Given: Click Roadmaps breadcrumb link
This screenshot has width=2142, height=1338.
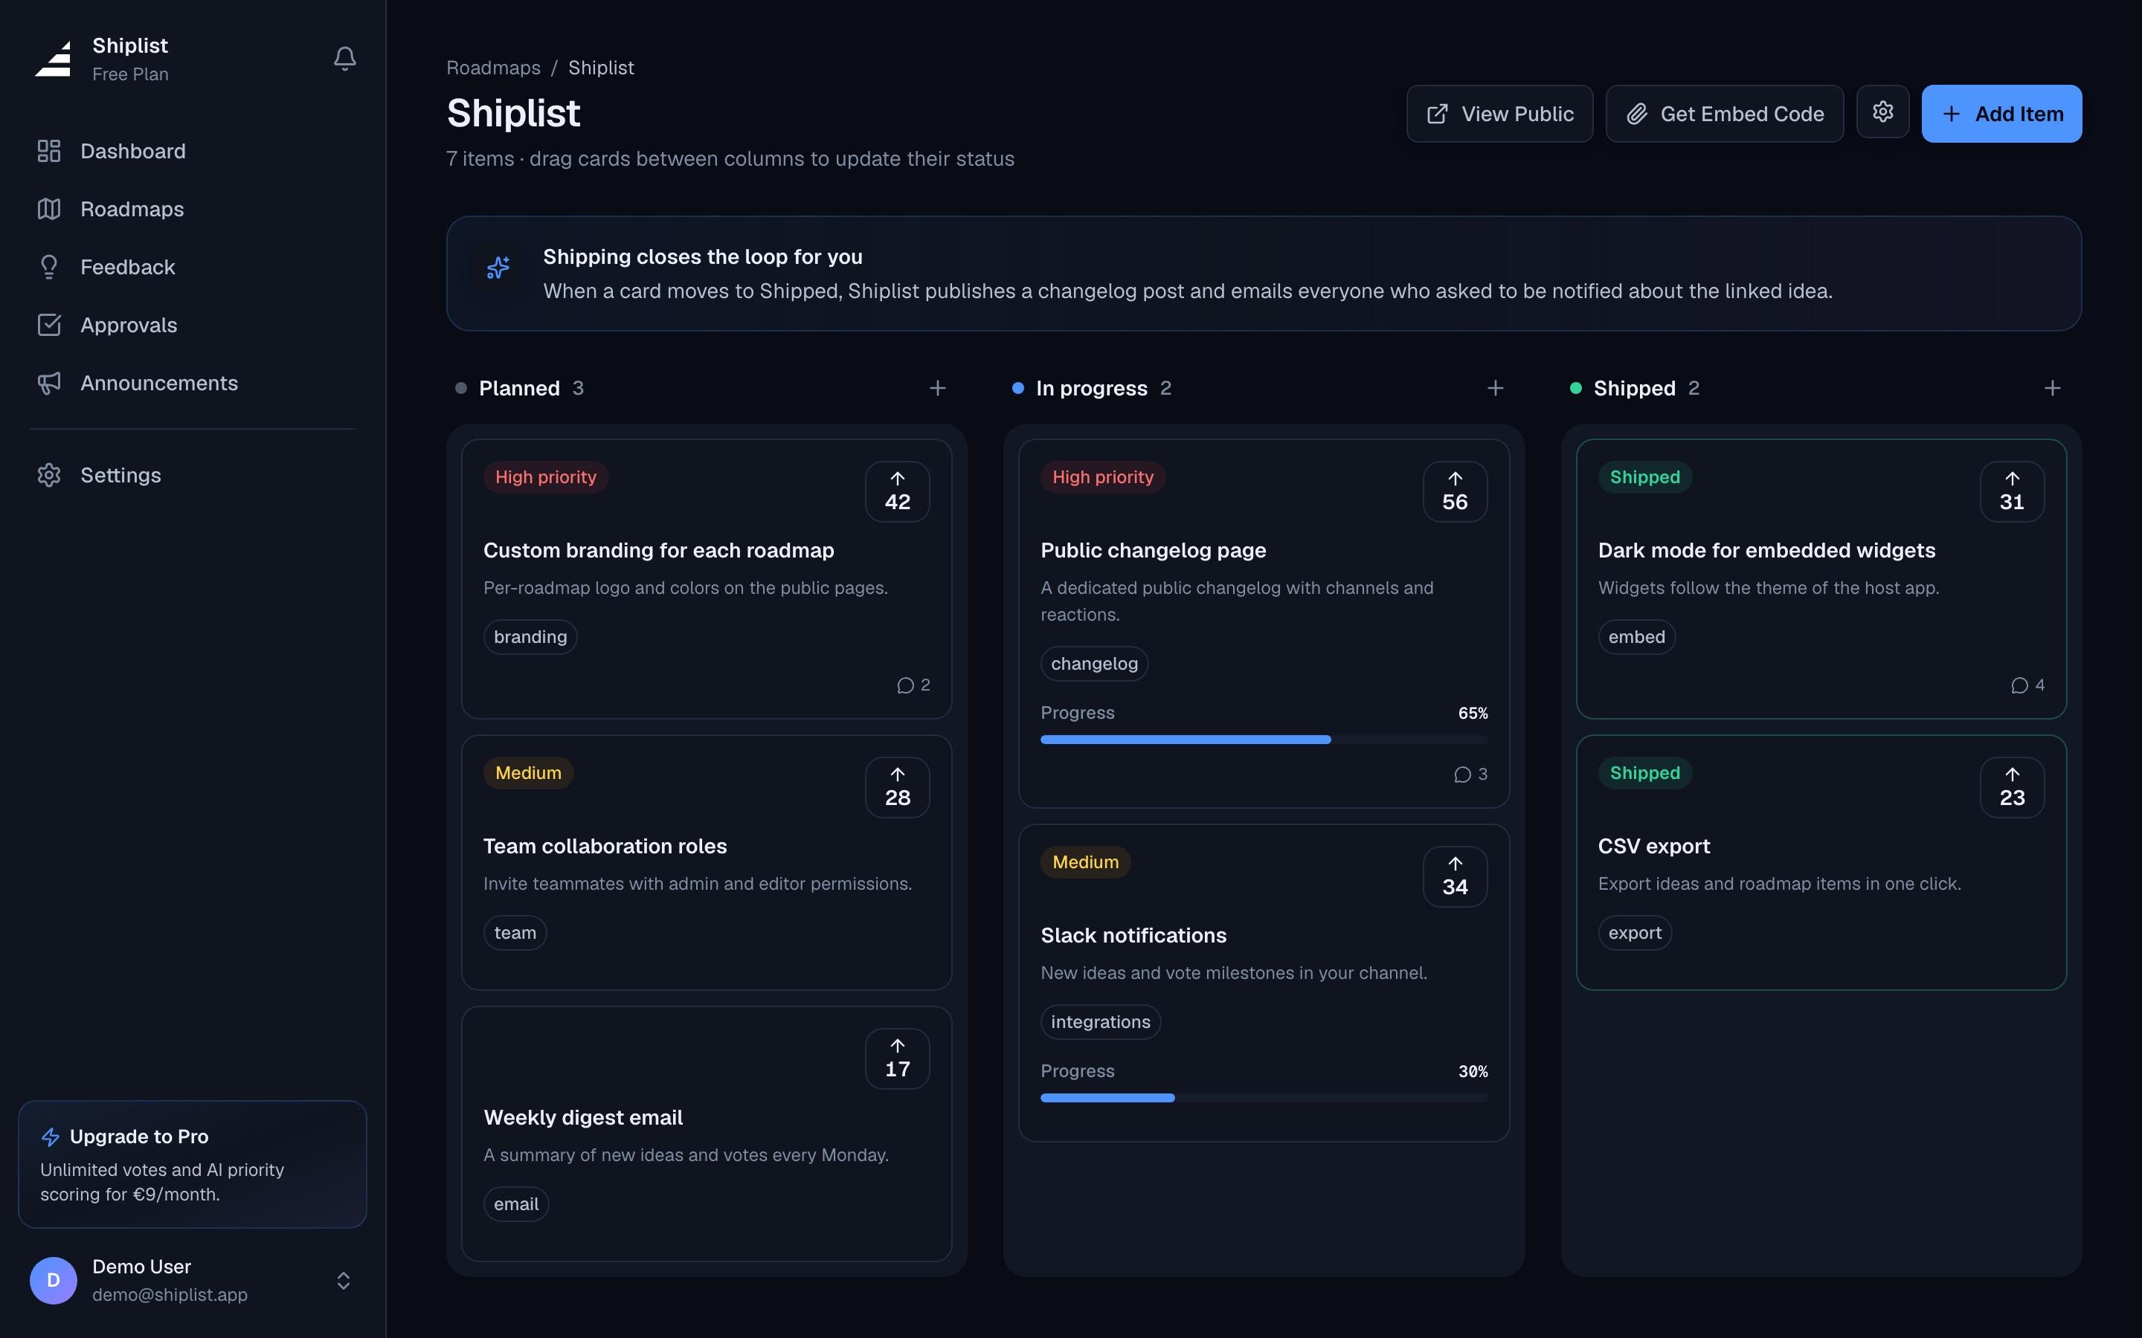Looking at the screenshot, I should (493, 67).
